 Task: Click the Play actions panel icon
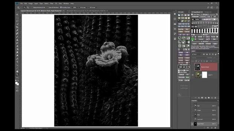coord(175,14)
